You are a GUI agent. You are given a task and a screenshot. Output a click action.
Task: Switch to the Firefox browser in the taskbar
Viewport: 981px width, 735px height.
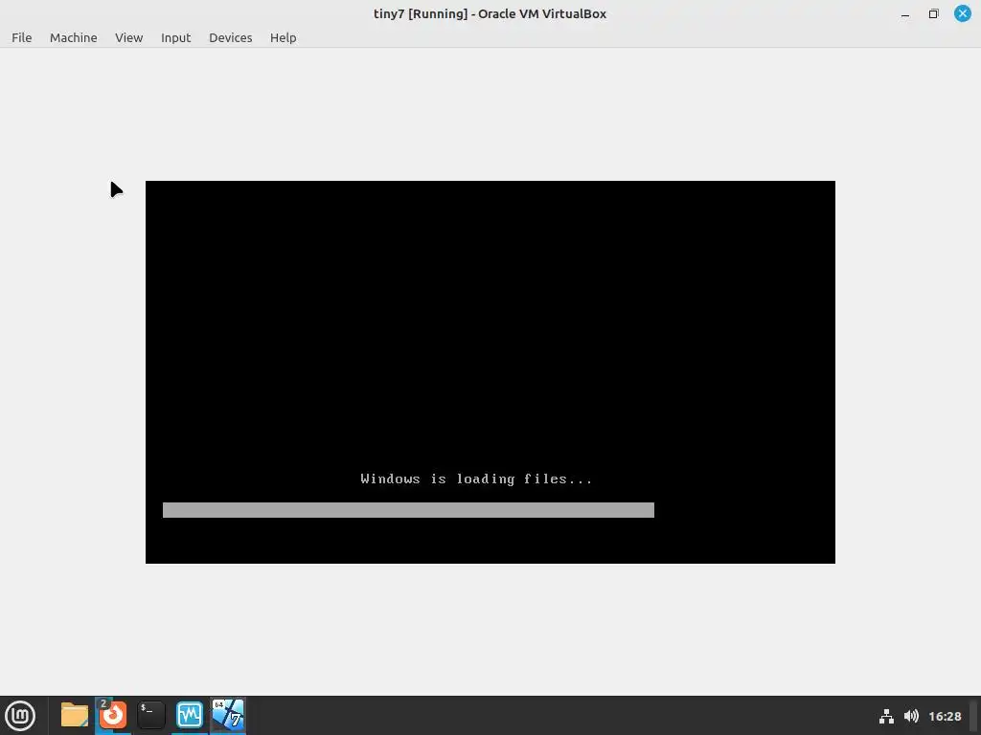click(113, 715)
